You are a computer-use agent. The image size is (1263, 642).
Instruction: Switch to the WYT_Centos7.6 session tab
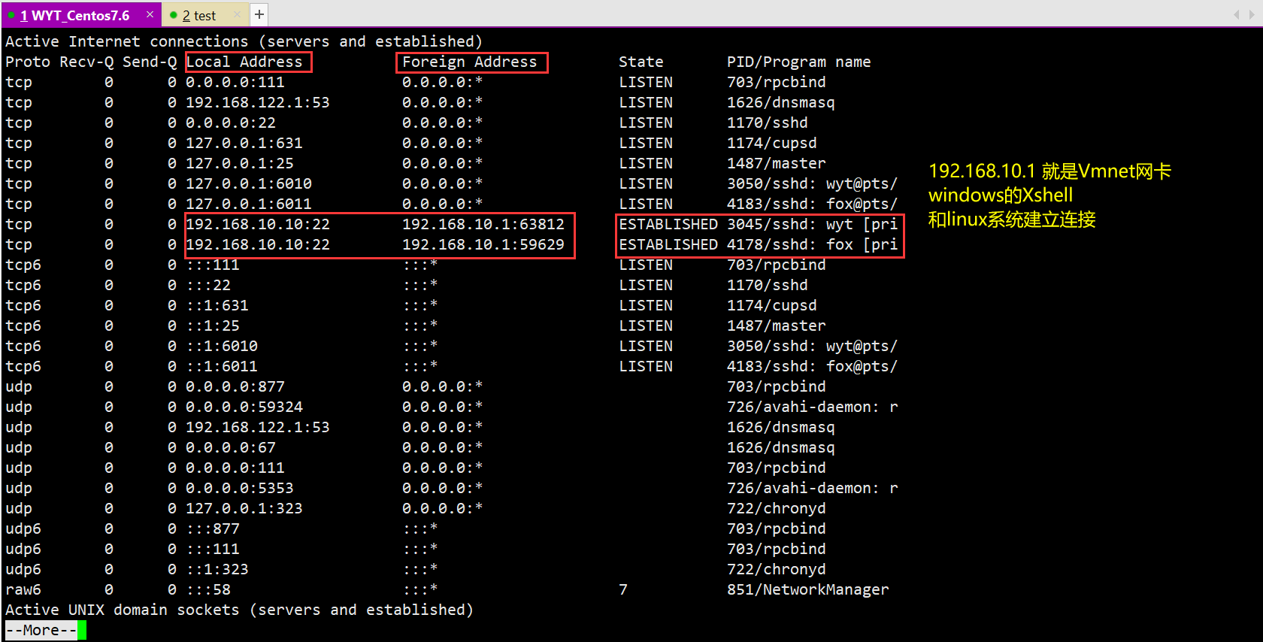click(80, 15)
